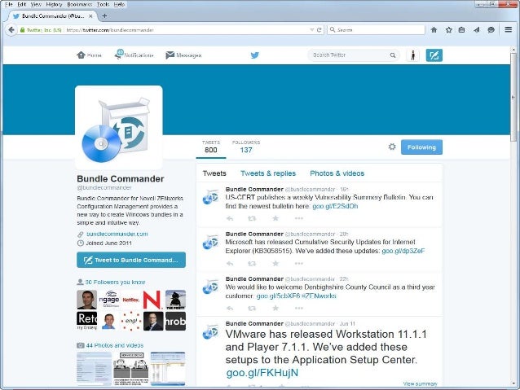Switch to Photos & videos tab

pyautogui.click(x=337, y=173)
